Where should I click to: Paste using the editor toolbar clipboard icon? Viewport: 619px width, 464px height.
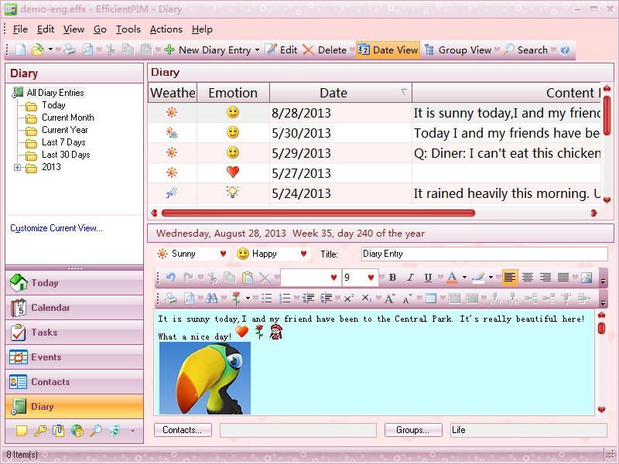pos(247,278)
